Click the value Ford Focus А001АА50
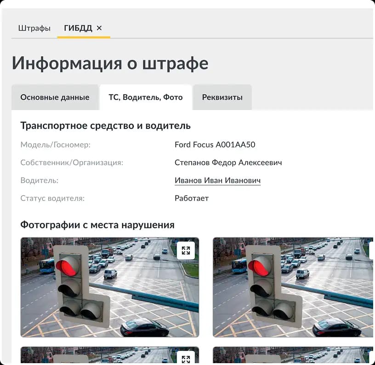 point(215,144)
